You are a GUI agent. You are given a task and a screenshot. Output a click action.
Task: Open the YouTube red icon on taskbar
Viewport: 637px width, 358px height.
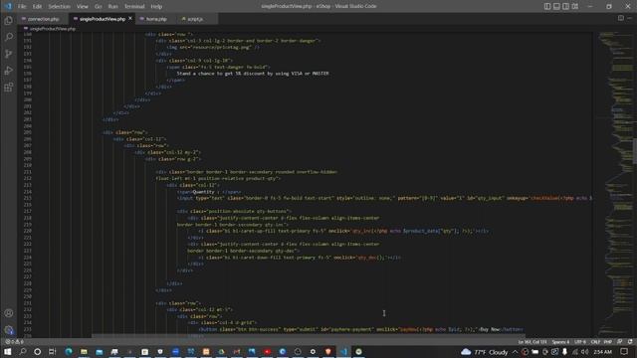[267, 351]
